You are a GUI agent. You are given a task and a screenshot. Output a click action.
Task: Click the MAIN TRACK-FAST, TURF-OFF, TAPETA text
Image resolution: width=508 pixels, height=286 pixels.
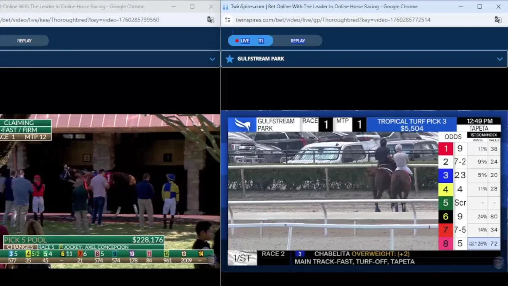tap(355, 261)
